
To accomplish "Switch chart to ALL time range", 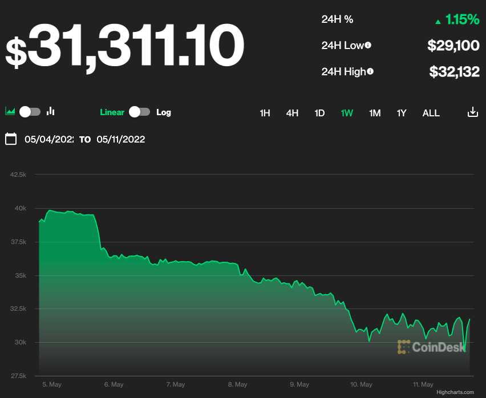I will [431, 113].
